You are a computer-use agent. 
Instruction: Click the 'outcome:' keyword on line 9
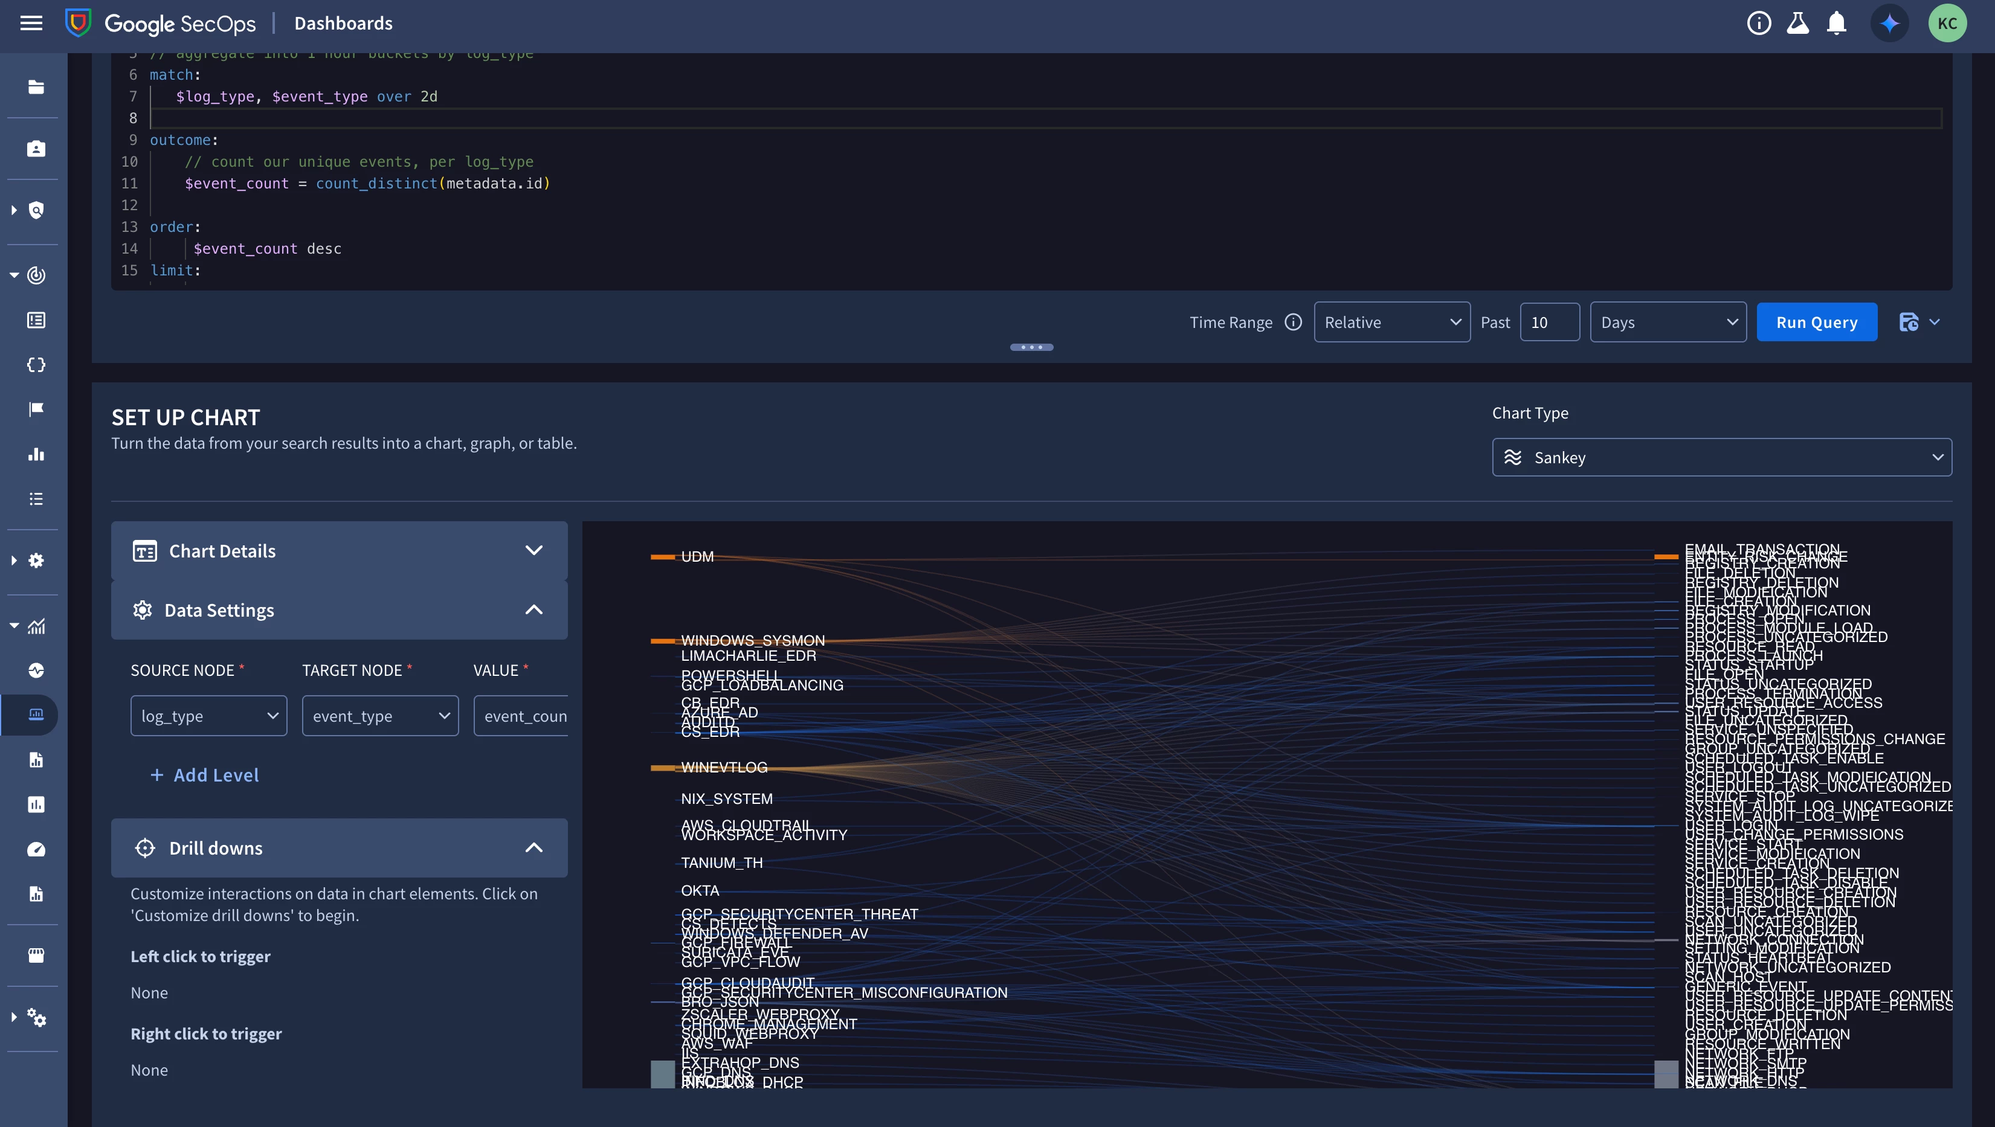(184, 140)
